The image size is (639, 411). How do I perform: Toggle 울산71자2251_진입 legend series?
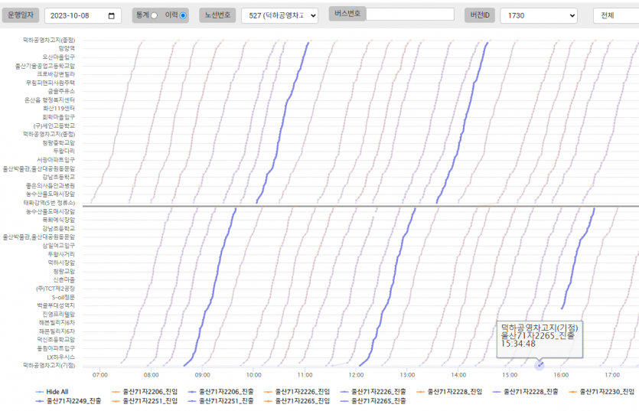[149, 400]
